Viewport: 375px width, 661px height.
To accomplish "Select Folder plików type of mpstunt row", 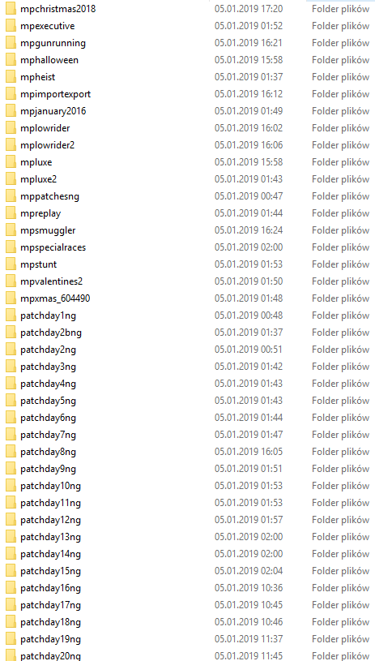I will (x=340, y=264).
